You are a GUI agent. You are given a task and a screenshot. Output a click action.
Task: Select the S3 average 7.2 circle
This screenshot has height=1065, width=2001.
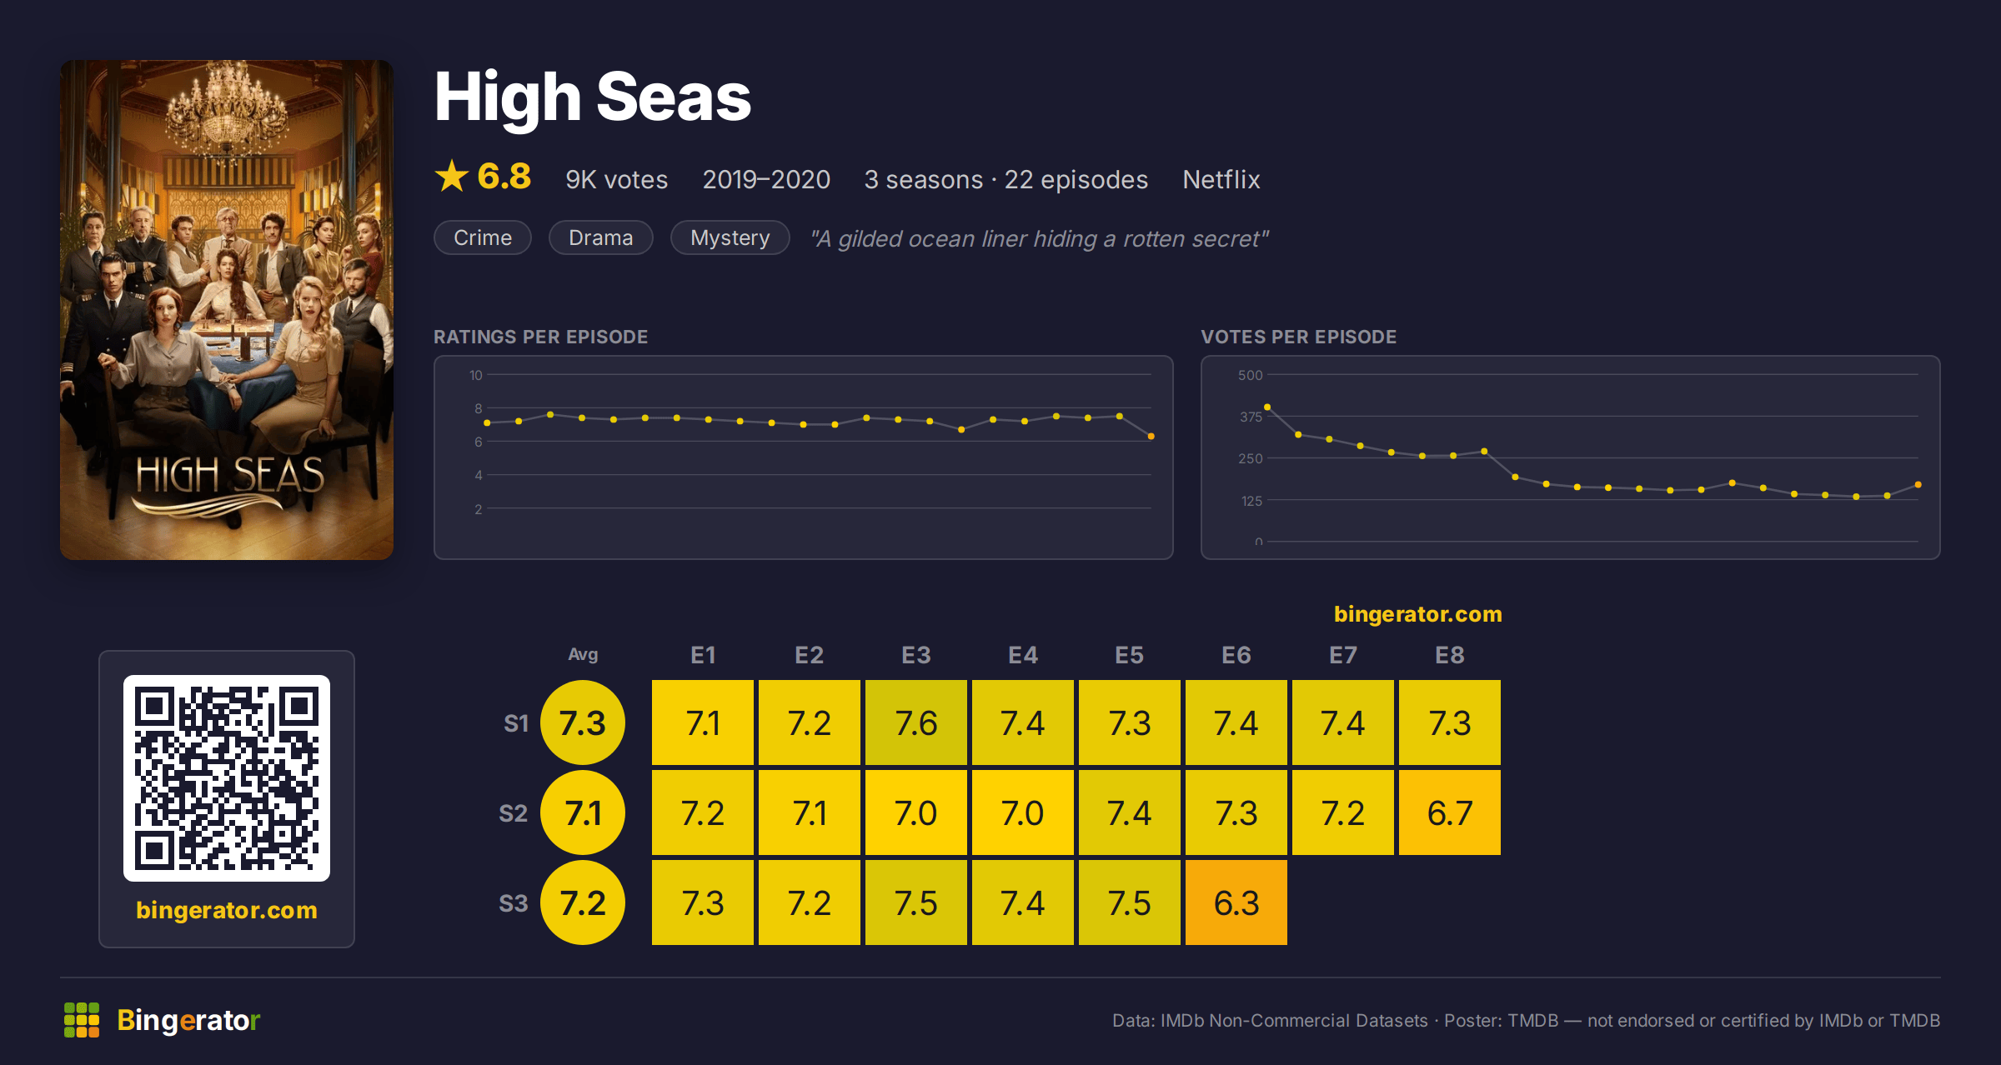pos(583,902)
